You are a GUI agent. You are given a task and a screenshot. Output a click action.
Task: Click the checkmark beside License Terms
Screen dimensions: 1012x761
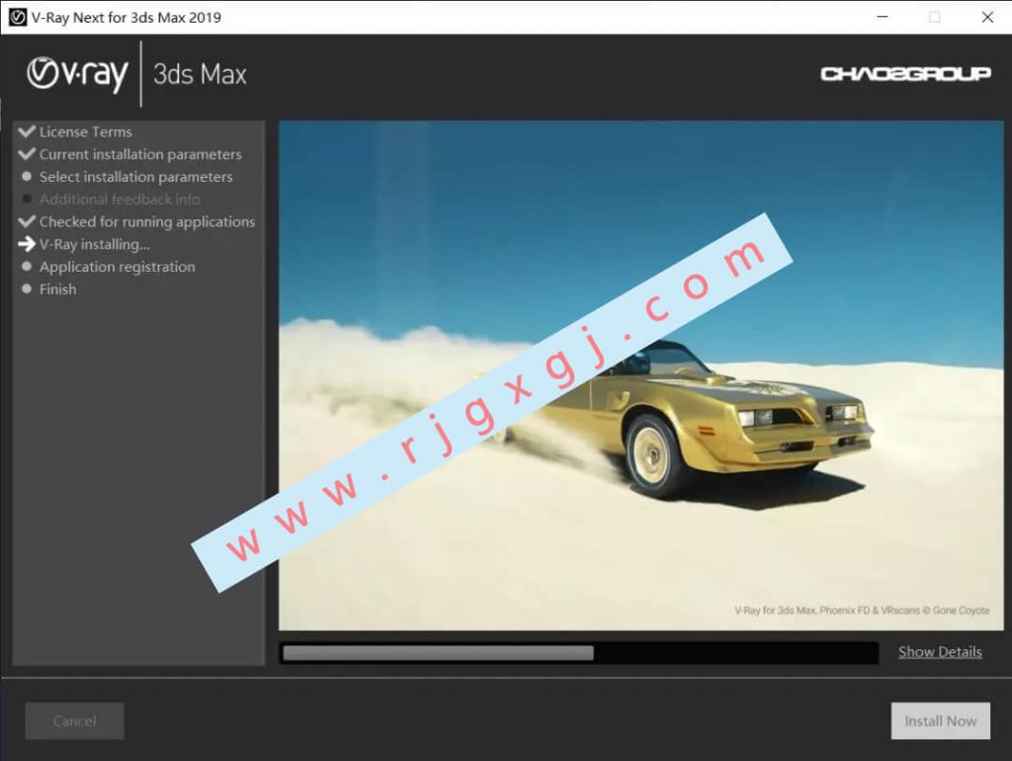[x=27, y=131]
